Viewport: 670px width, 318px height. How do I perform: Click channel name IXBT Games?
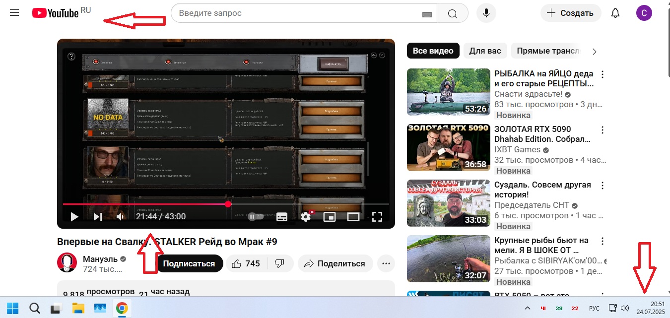coord(517,149)
